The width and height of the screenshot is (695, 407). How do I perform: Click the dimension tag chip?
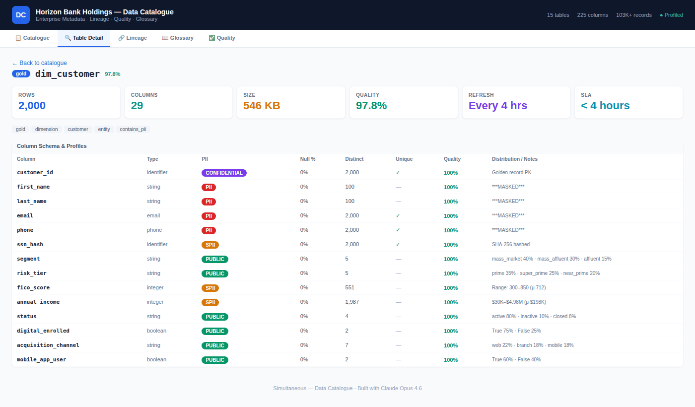pyautogui.click(x=47, y=129)
